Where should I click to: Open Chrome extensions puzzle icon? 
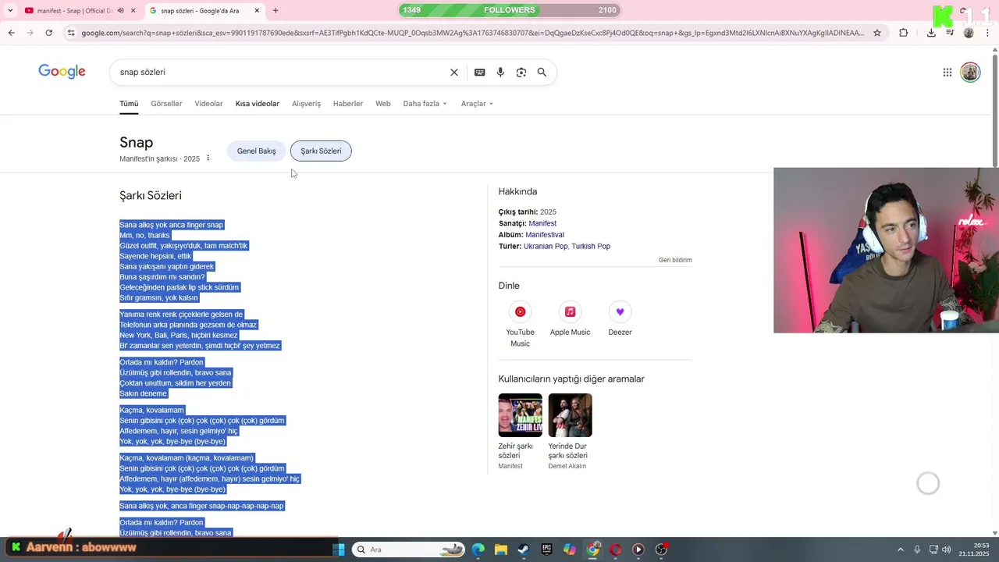pyautogui.click(x=904, y=33)
